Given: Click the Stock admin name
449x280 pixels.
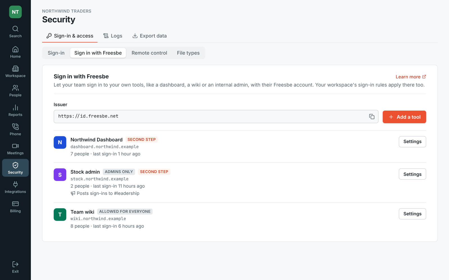Looking at the screenshot, I should click(85, 172).
